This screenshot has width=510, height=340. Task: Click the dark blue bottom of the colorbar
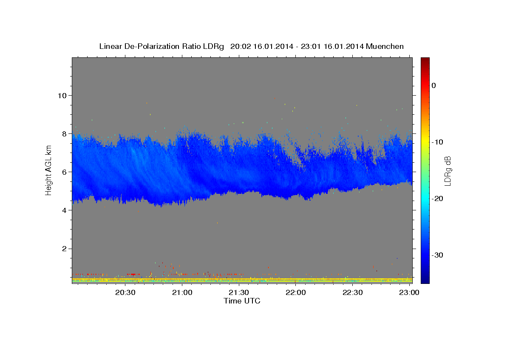(425, 280)
